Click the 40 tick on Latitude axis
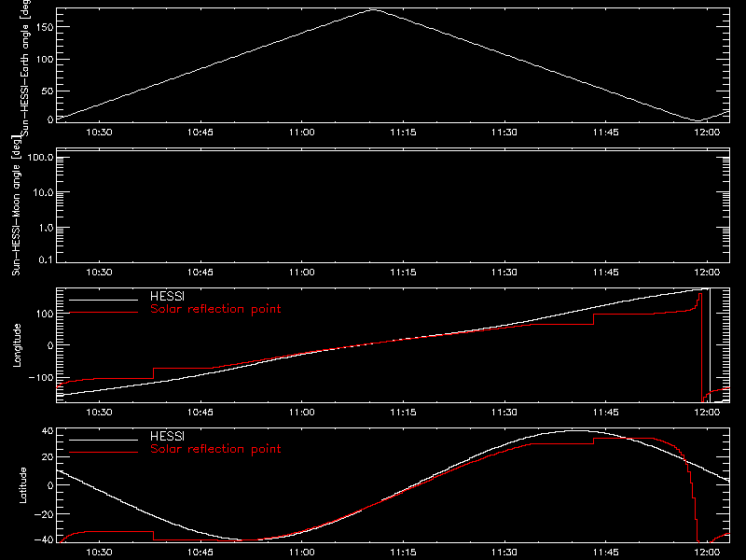The image size is (746, 560). (x=48, y=431)
